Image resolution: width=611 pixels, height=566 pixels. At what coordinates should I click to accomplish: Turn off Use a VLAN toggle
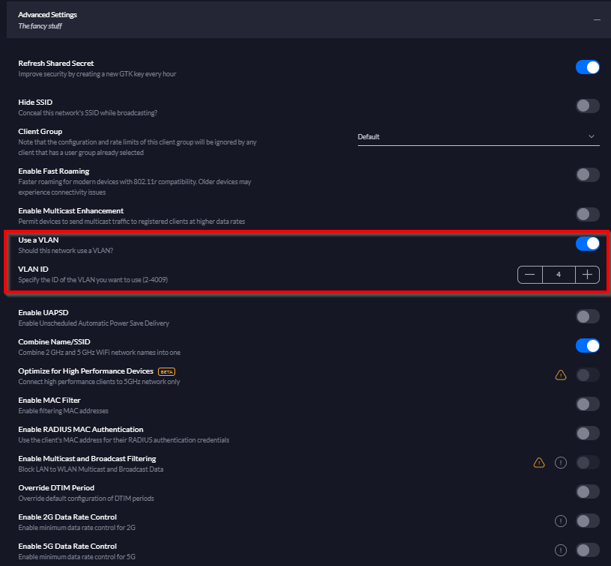tap(588, 243)
